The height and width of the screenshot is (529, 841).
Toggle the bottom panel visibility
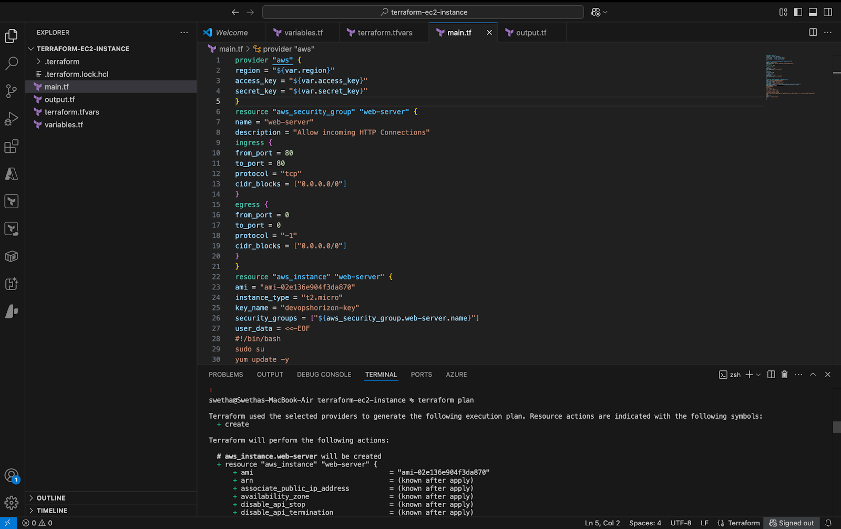813,12
